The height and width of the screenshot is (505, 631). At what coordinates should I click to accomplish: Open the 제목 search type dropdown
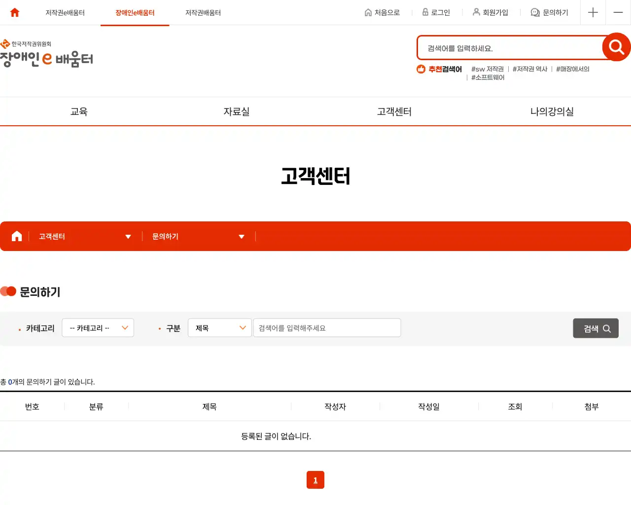pos(219,327)
